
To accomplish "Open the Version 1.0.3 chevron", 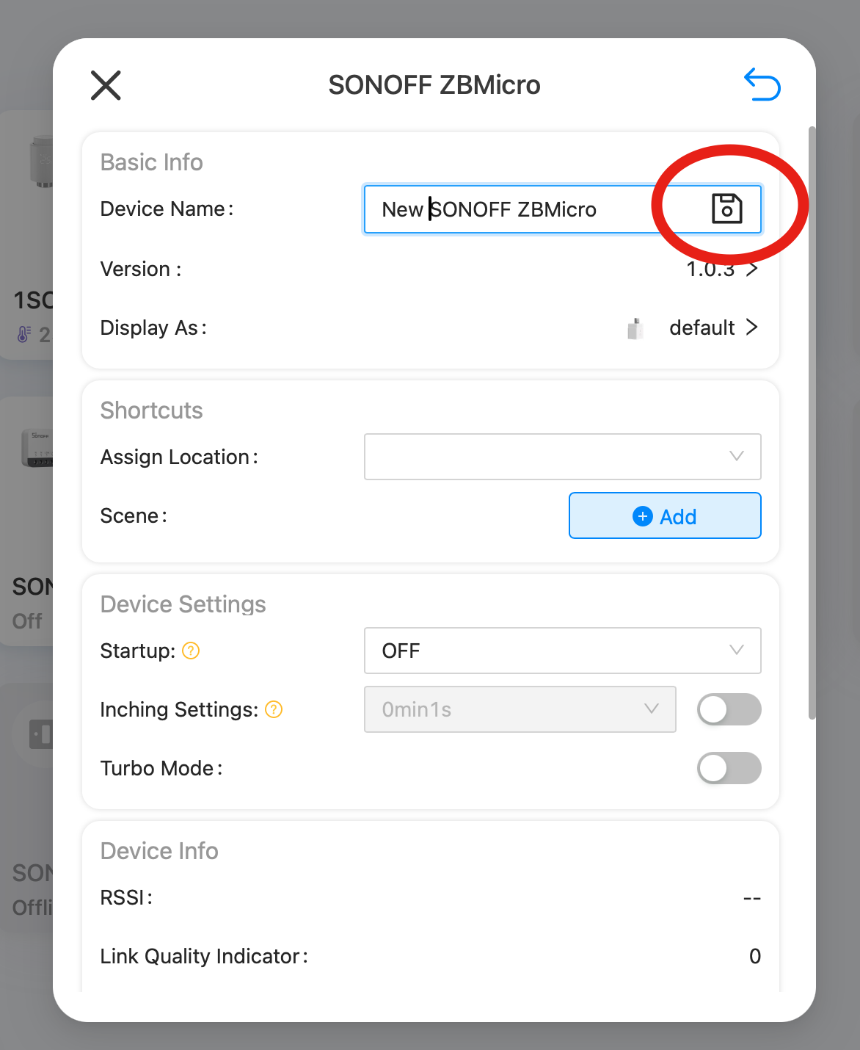I will (751, 269).
